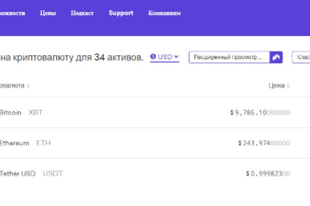The image size is (310, 206).
Task: Open the Bitcoin asset link
Action: click(10, 112)
